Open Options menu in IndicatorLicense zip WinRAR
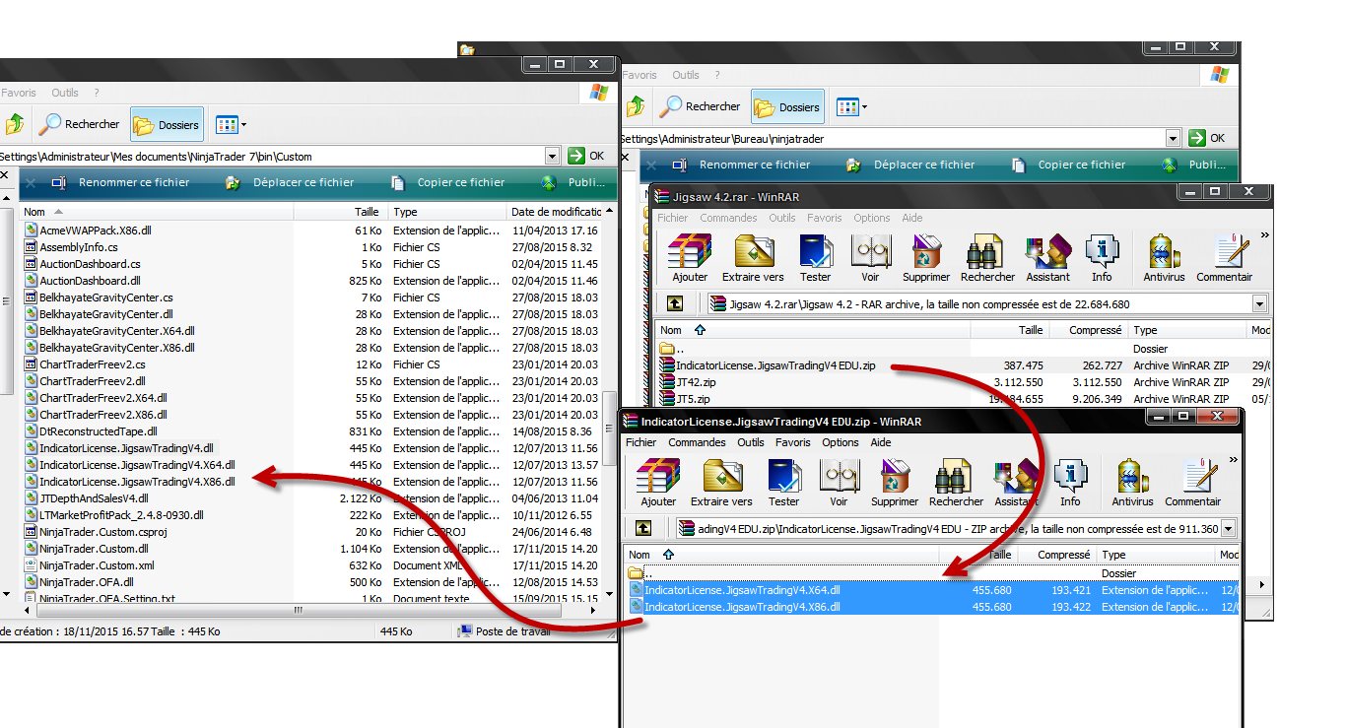 click(x=841, y=442)
